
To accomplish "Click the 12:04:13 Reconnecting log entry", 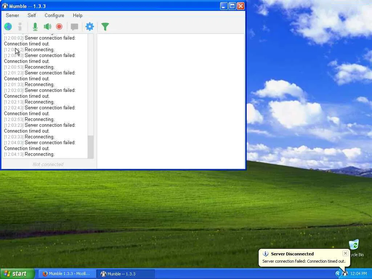I will pyautogui.click(x=29, y=154).
